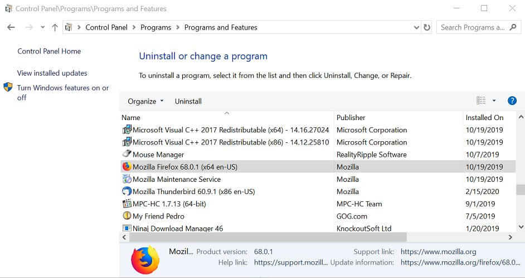The height and width of the screenshot is (278, 525).
Task: Click the Mozilla Firefox icon in list
Action: point(127,166)
